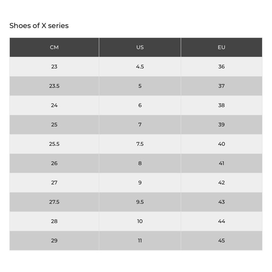Select the US size 7.5 cell
The width and height of the screenshot is (272, 272).
point(140,144)
